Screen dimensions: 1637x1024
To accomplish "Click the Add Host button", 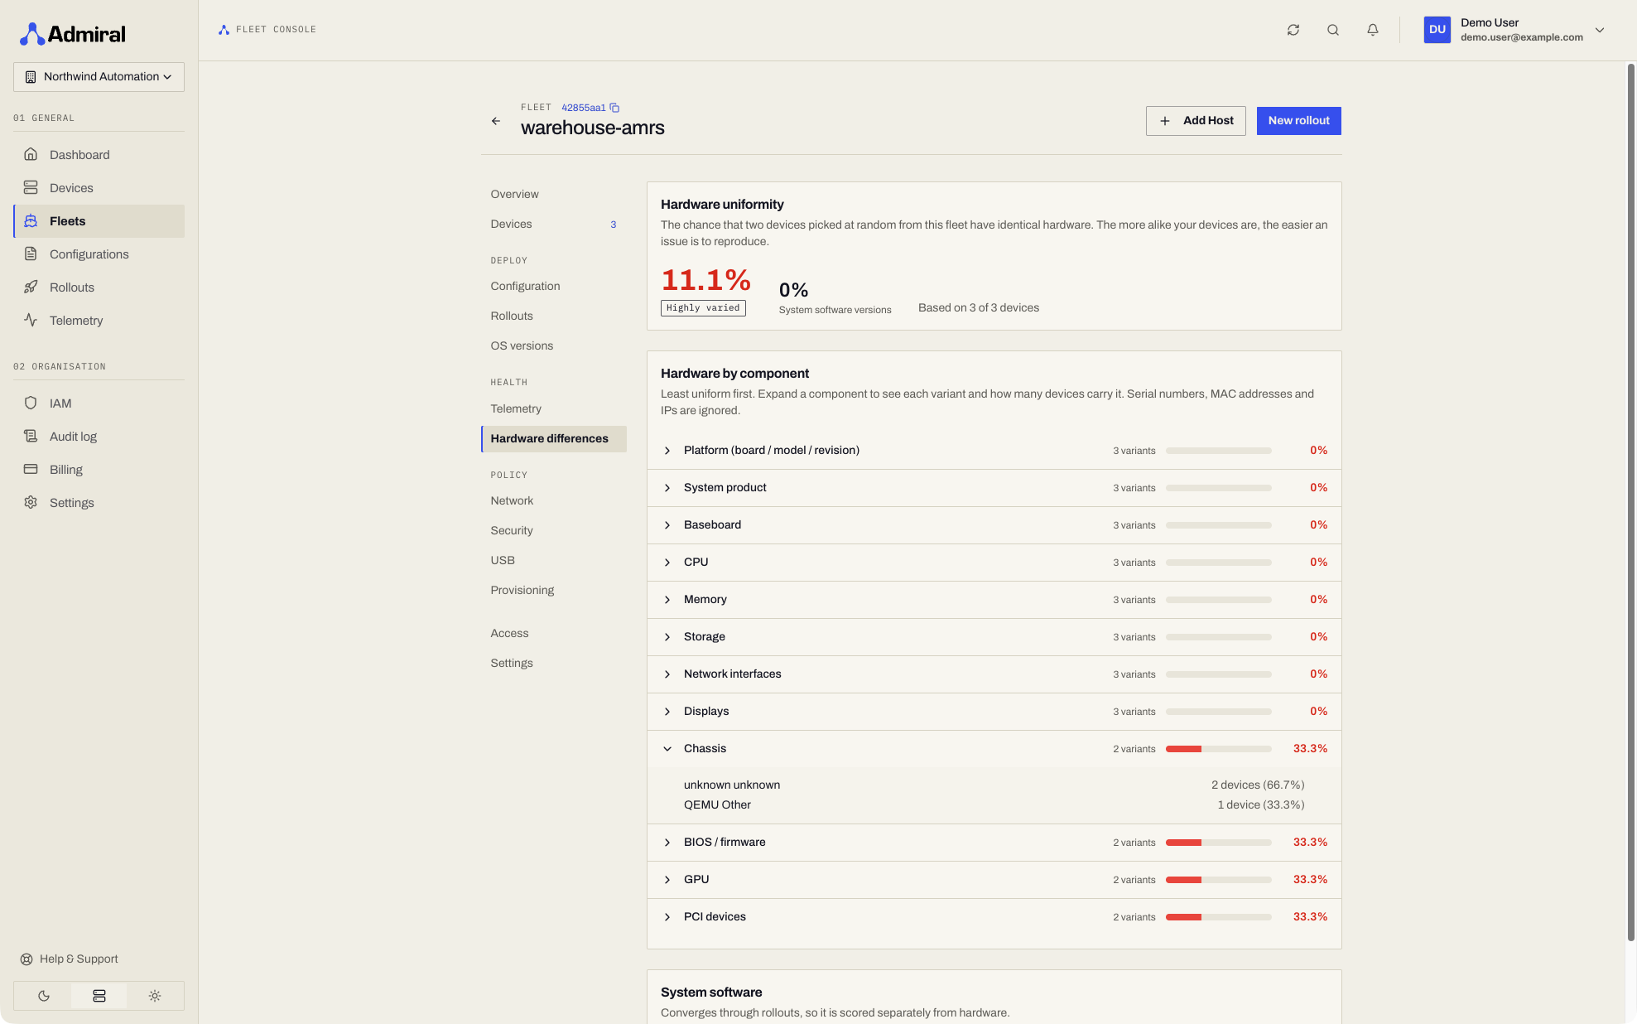I will point(1196,121).
